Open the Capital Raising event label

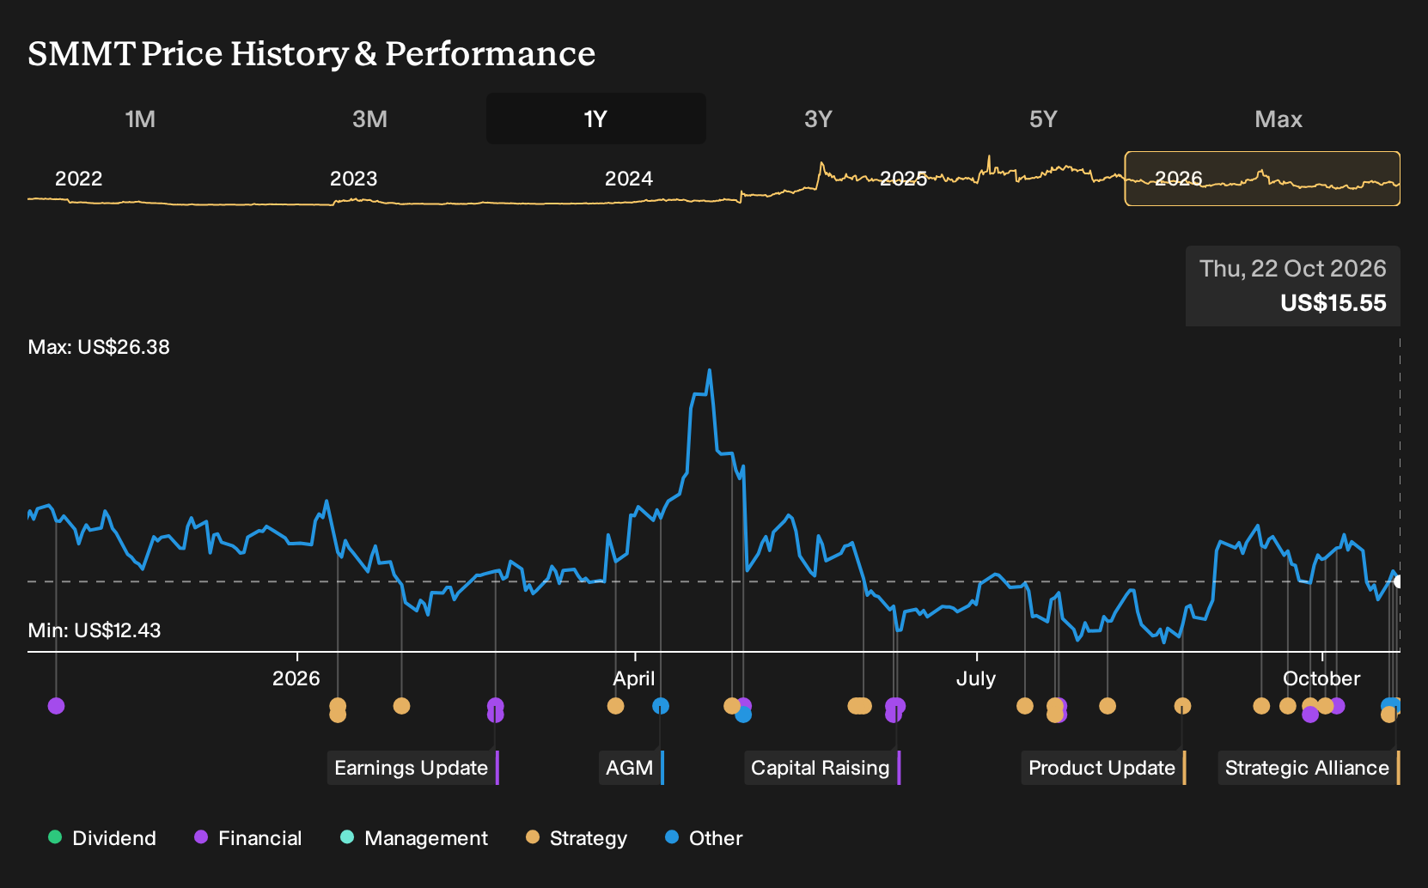[822, 768]
